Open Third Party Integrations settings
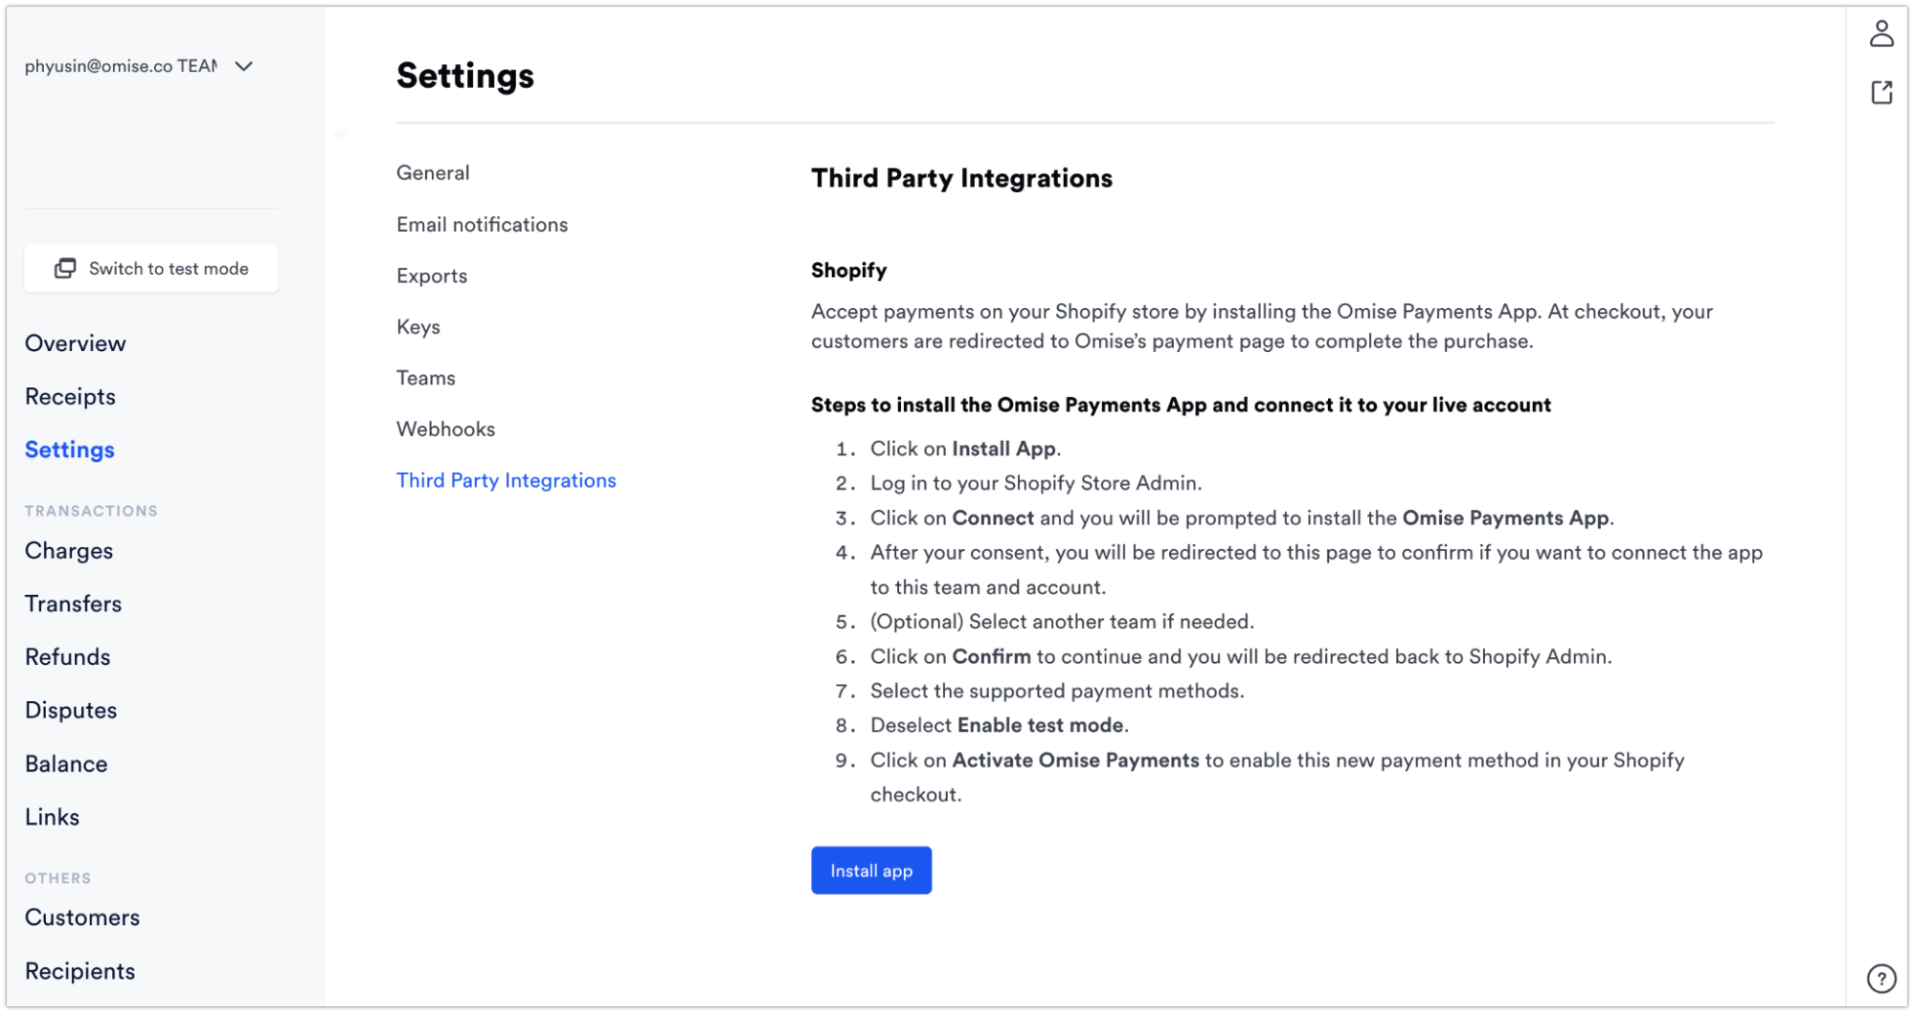1914x1014 pixels. (507, 479)
